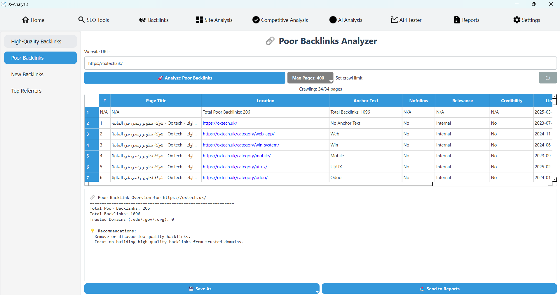Click the Backlinks link icon in navbar

point(142,20)
